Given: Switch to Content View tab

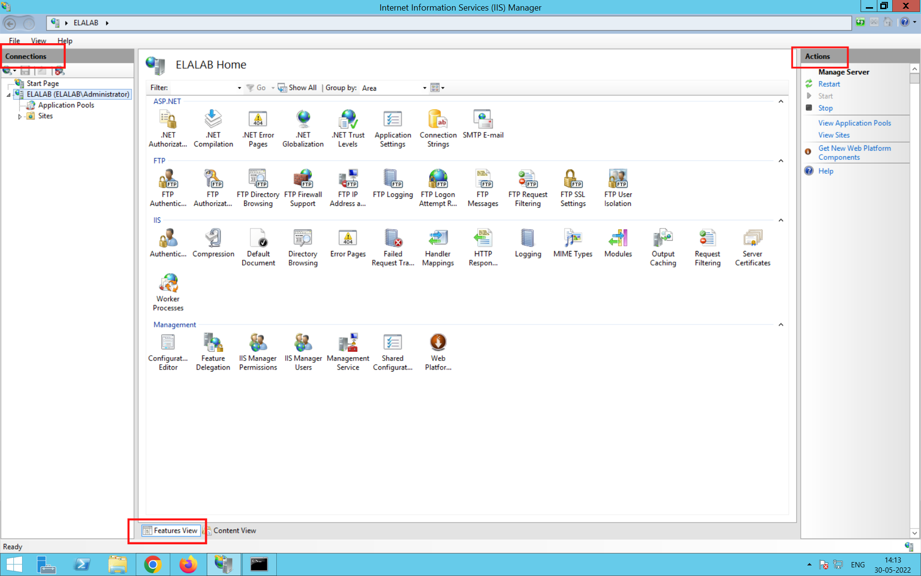Looking at the screenshot, I should 234,530.
